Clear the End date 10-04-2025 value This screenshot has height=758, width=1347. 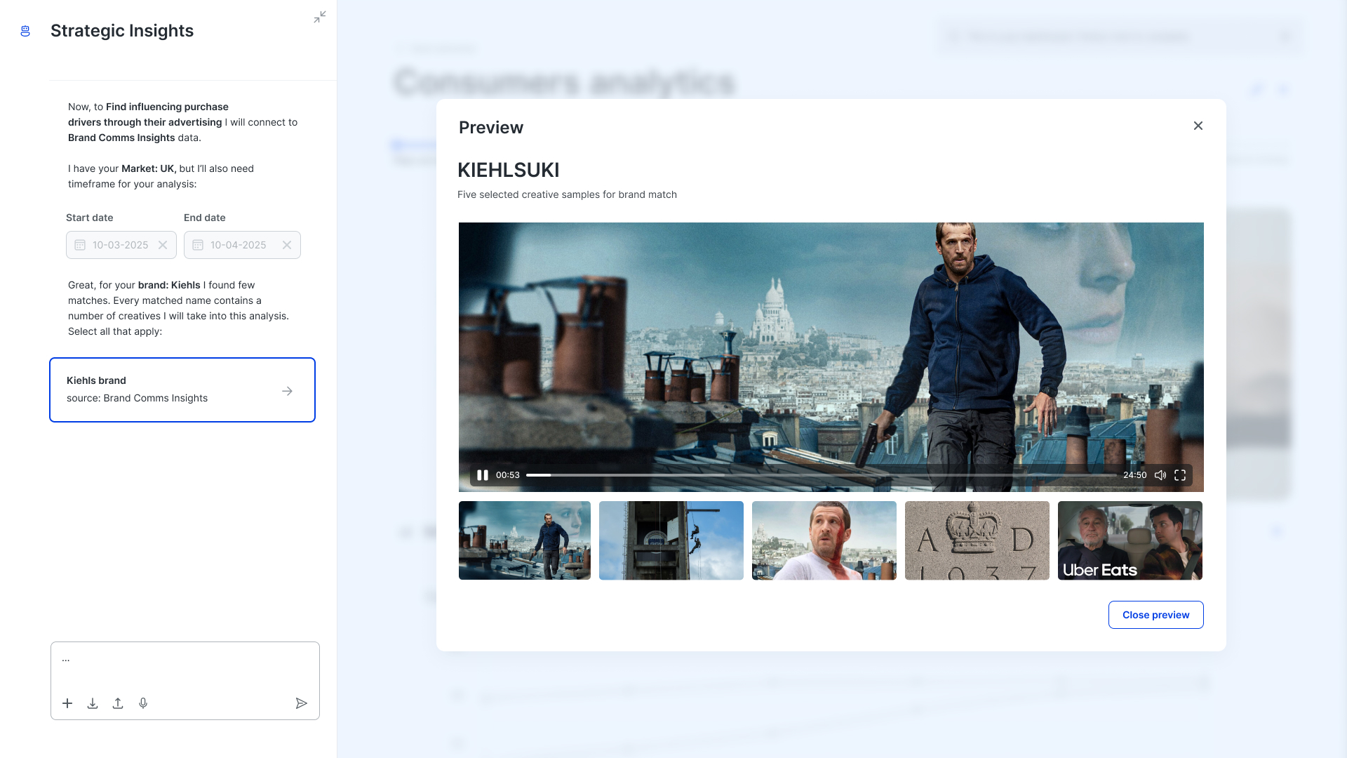pos(287,245)
